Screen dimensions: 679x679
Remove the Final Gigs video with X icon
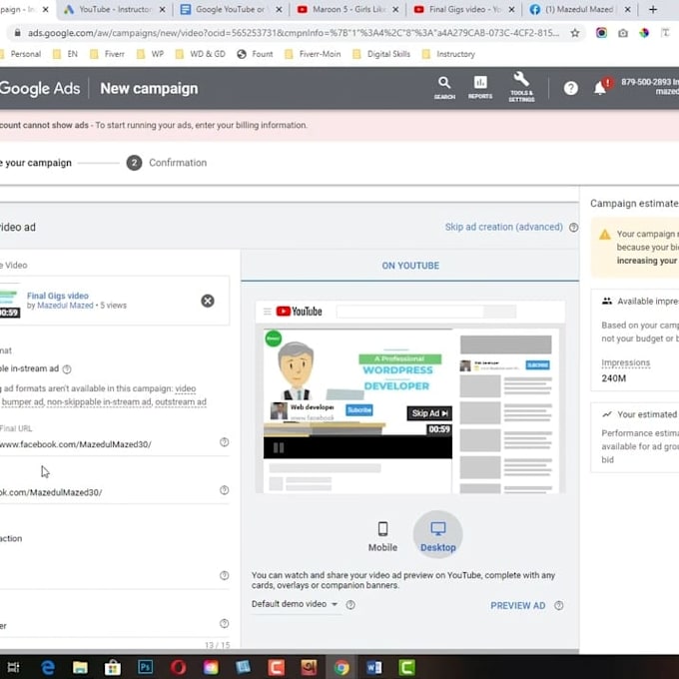208,301
